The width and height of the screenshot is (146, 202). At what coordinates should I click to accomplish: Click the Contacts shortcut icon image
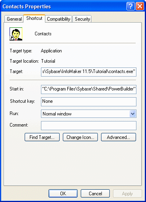16,34
